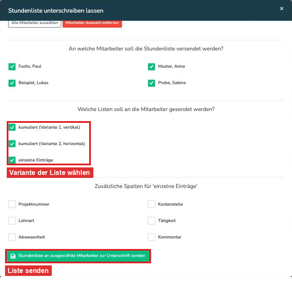Click the 'Probe, Sabine' name label
The image size is (292, 294).
point(172,83)
